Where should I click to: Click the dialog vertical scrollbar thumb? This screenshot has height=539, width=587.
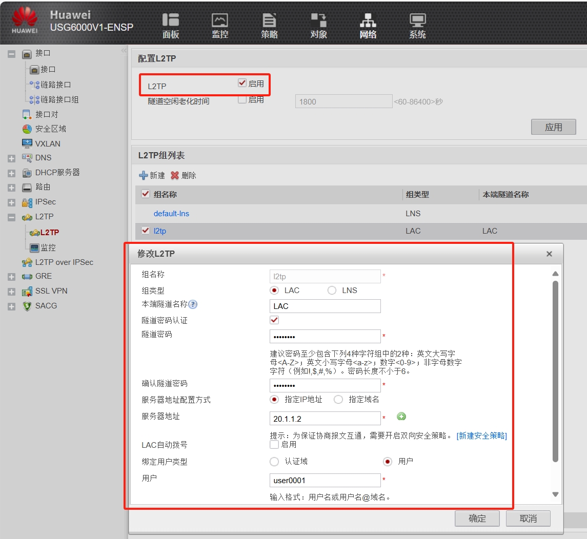(556, 371)
